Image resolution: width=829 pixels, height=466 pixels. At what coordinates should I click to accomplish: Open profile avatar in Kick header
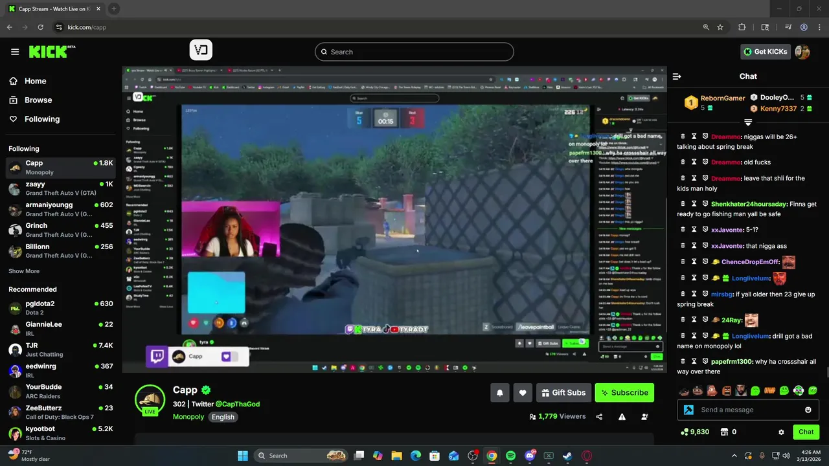[x=802, y=52]
